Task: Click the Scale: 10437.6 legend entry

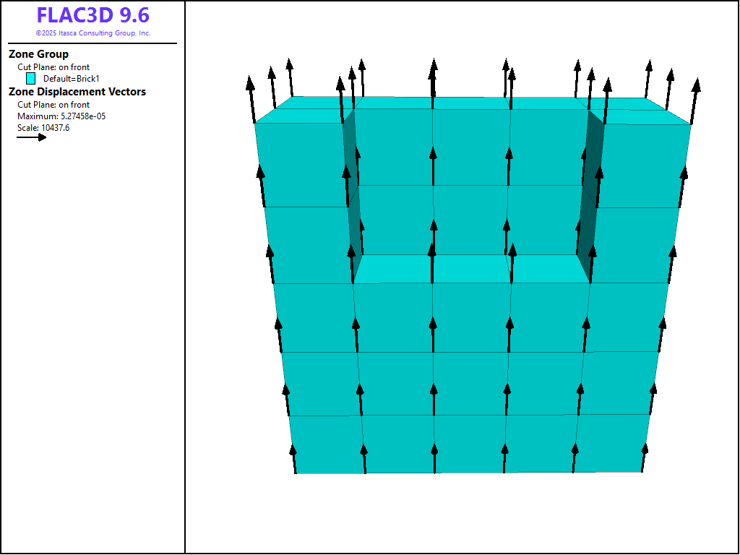Action: point(43,128)
